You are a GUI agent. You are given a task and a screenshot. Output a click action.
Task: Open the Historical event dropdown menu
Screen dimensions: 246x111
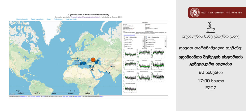(22, 19)
